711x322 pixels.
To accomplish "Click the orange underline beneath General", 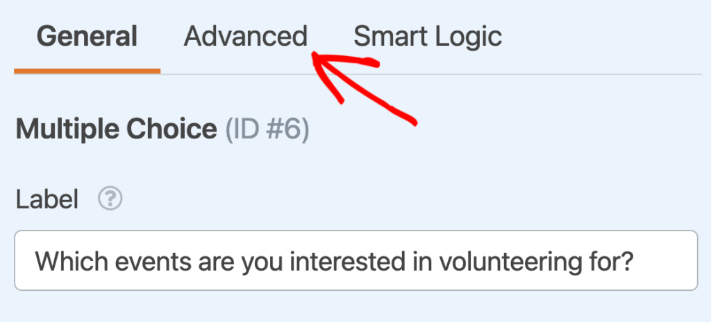I will 87,71.
